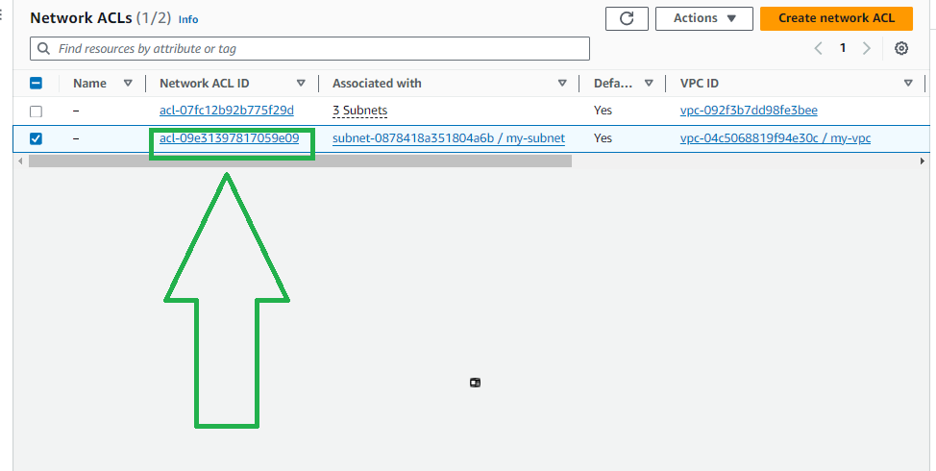936x471 pixels.
Task: Toggle the select-all header checkbox
Action: point(36,83)
